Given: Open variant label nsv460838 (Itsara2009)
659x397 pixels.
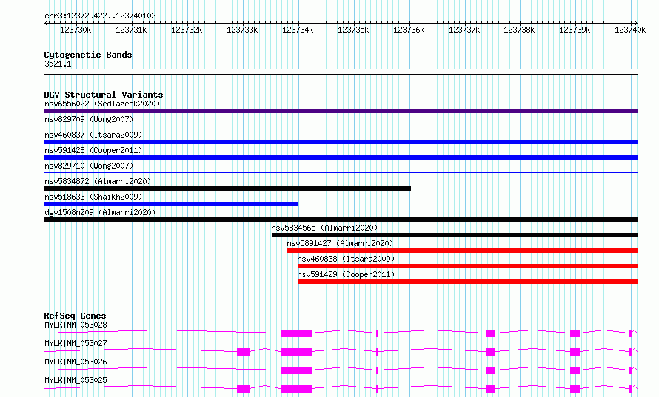Looking at the screenshot, I should click(346, 259).
